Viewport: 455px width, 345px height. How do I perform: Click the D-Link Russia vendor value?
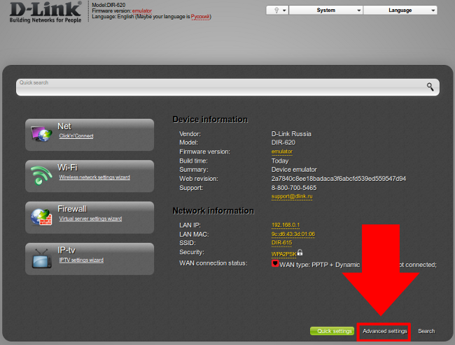(x=291, y=134)
